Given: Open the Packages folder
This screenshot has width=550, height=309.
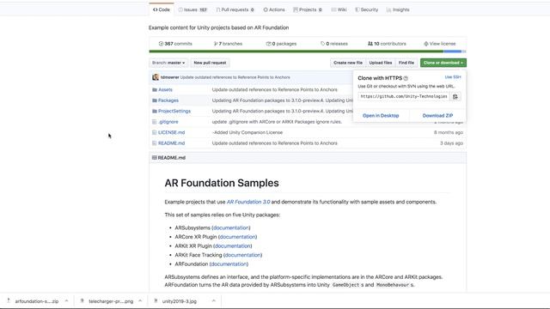Looking at the screenshot, I should 168,100.
